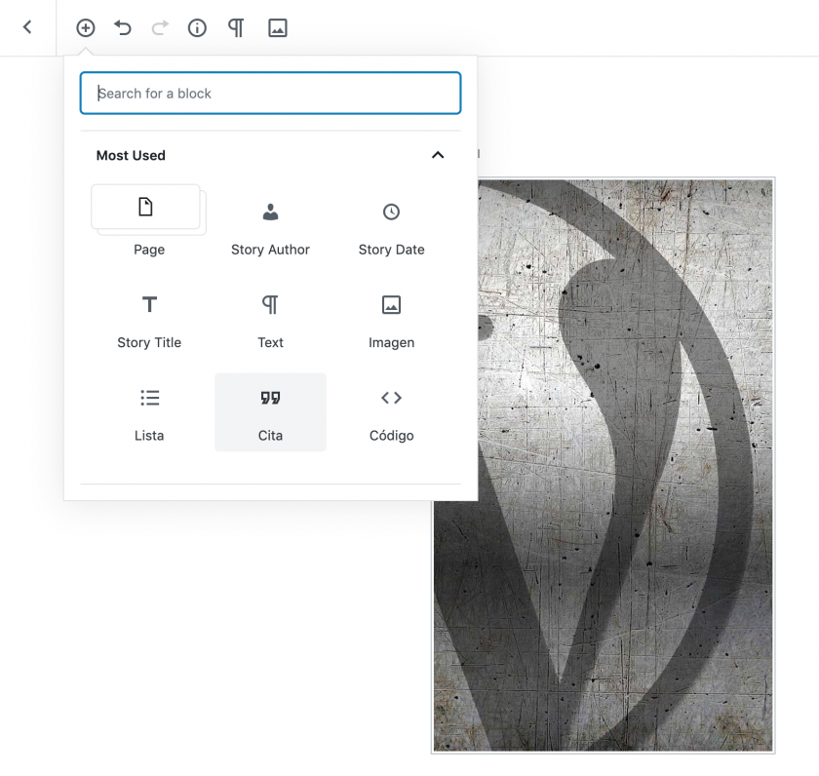This screenshot has height=776, width=819.
Task: Click the Search for a block field
Action: (270, 94)
